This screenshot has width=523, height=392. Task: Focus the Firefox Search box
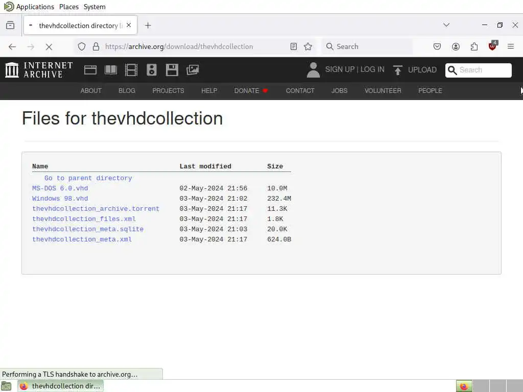pyautogui.click(x=367, y=46)
